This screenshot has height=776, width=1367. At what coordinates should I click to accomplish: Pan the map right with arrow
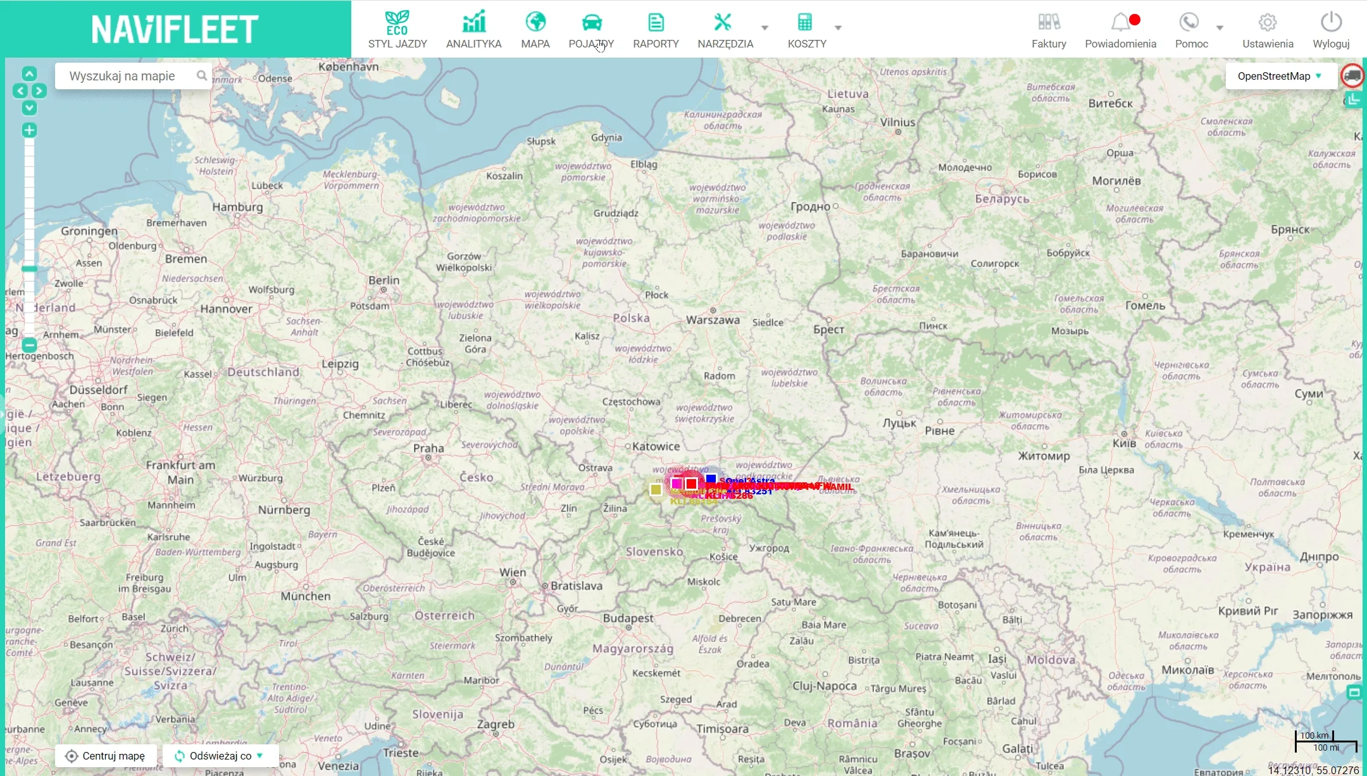[39, 91]
